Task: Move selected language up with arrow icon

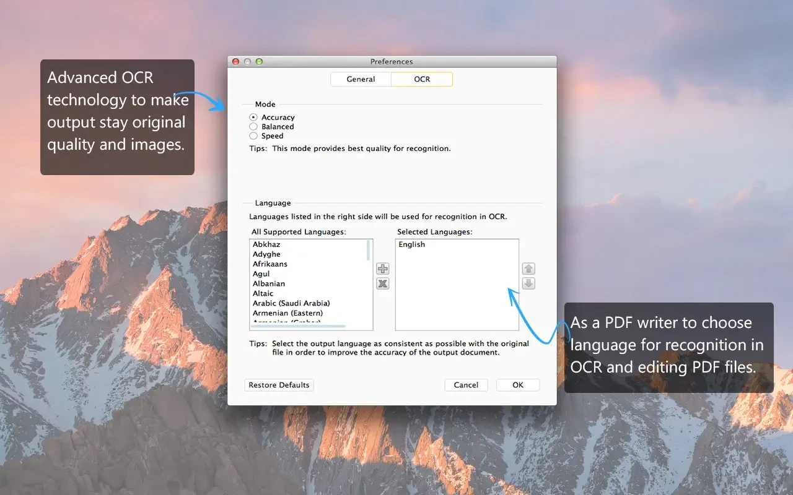Action: click(528, 269)
